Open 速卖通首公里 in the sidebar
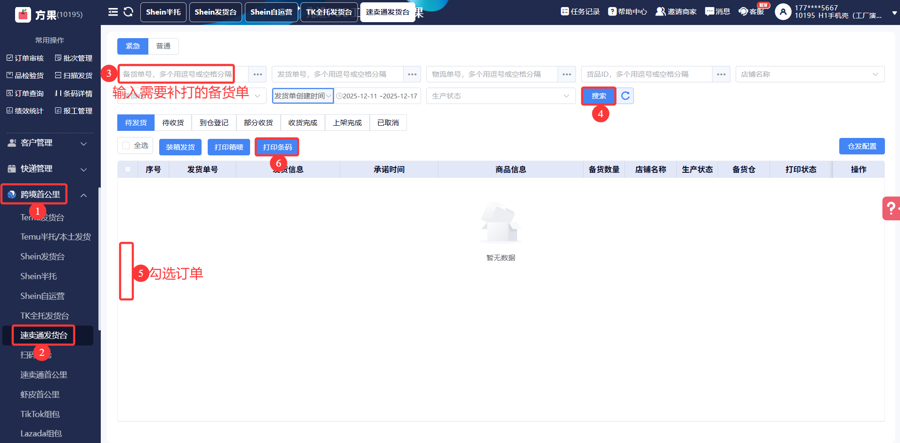 [x=44, y=375]
